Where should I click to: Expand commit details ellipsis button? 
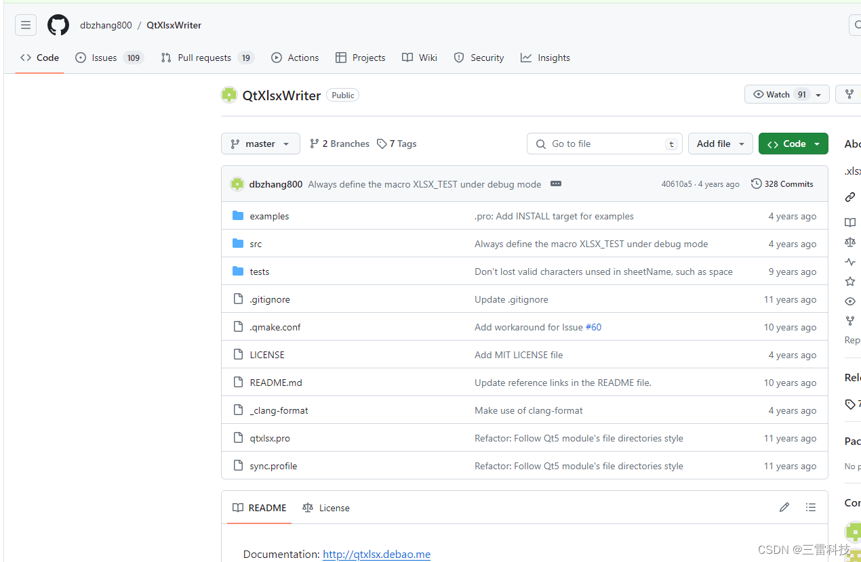point(556,184)
